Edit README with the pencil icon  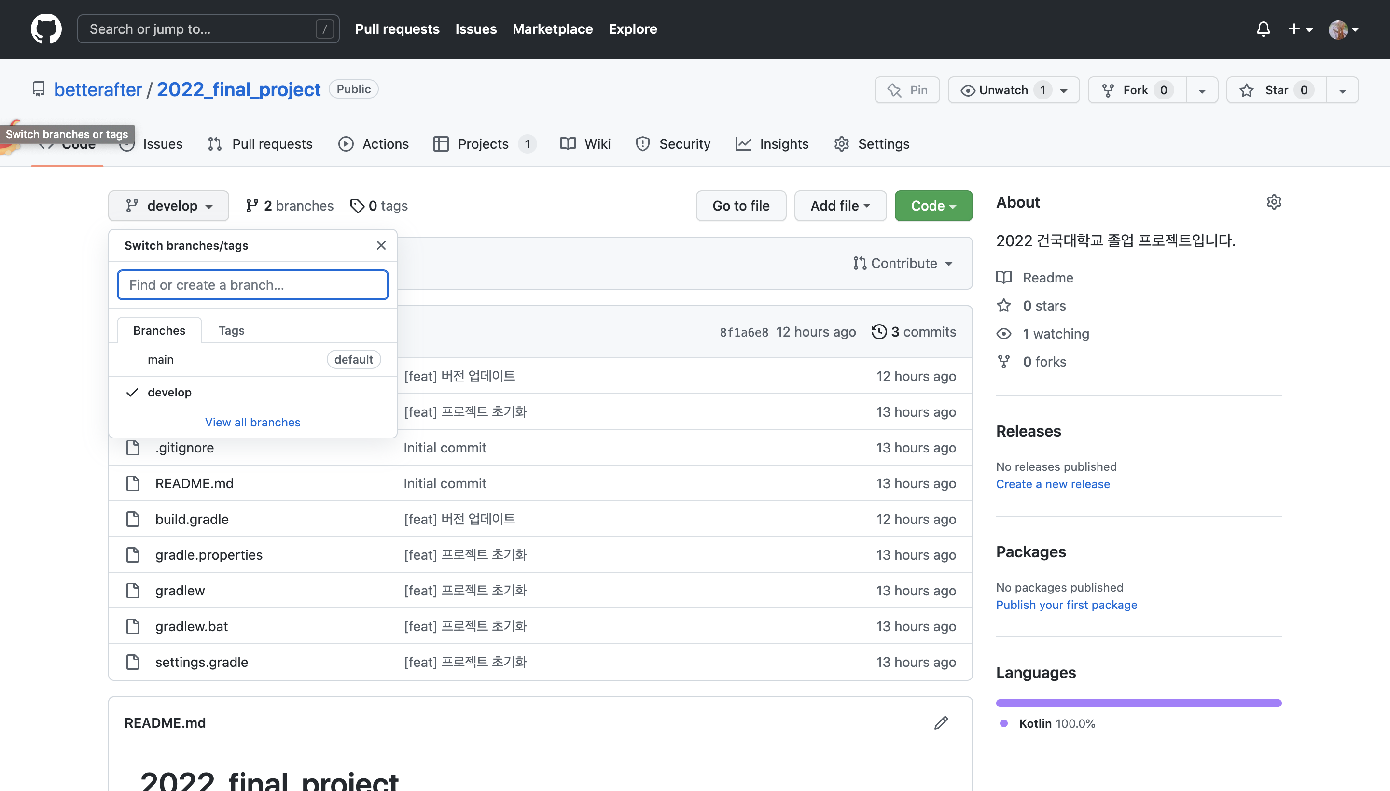[x=941, y=722]
